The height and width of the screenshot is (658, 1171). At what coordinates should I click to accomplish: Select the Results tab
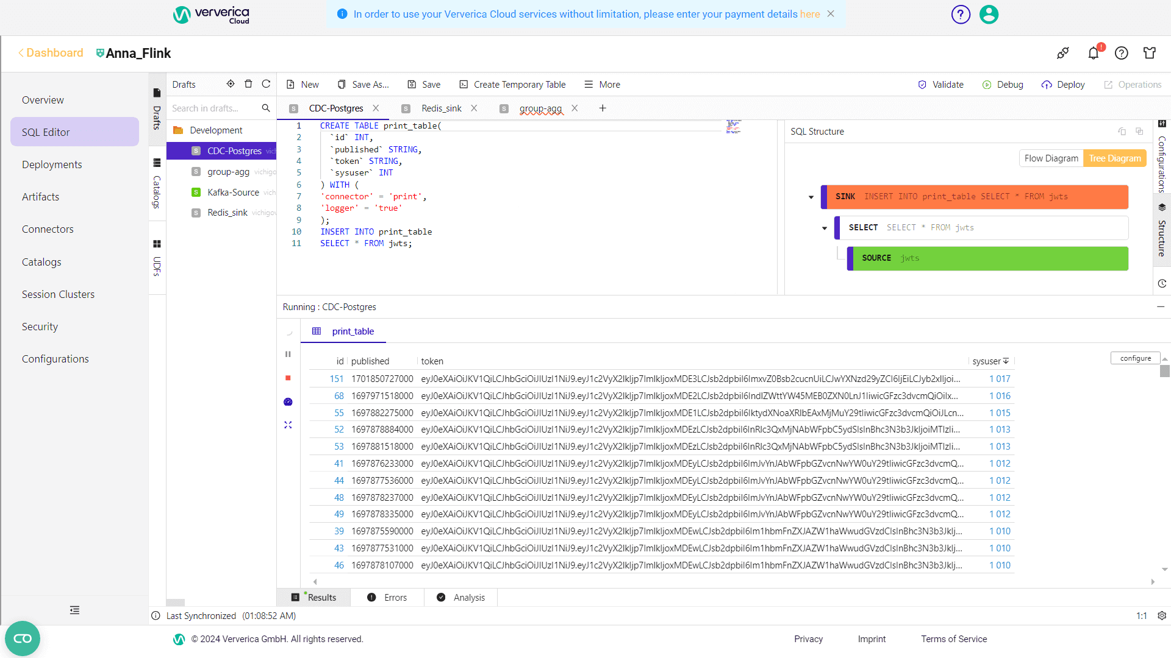314,597
